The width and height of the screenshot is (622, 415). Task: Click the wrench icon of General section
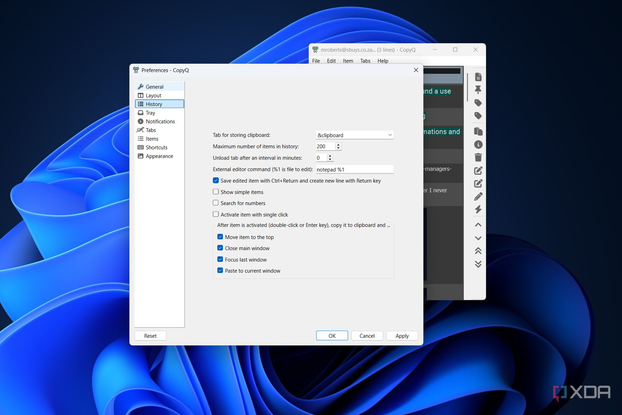coord(141,87)
